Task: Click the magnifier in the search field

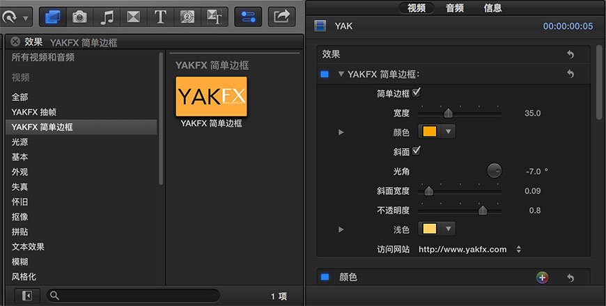Action: pyautogui.click(x=54, y=296)
